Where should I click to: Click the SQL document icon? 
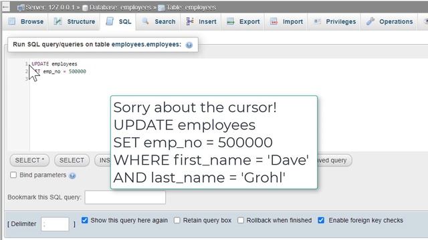pyautogui.click(x=110, y=21)
